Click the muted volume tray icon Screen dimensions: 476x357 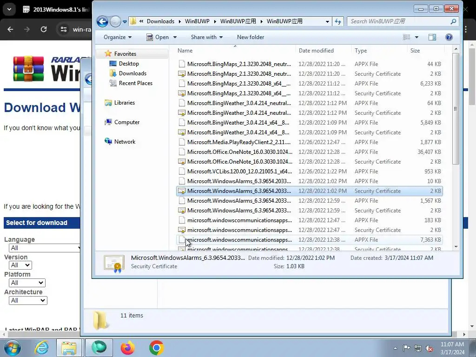[429, 348]
